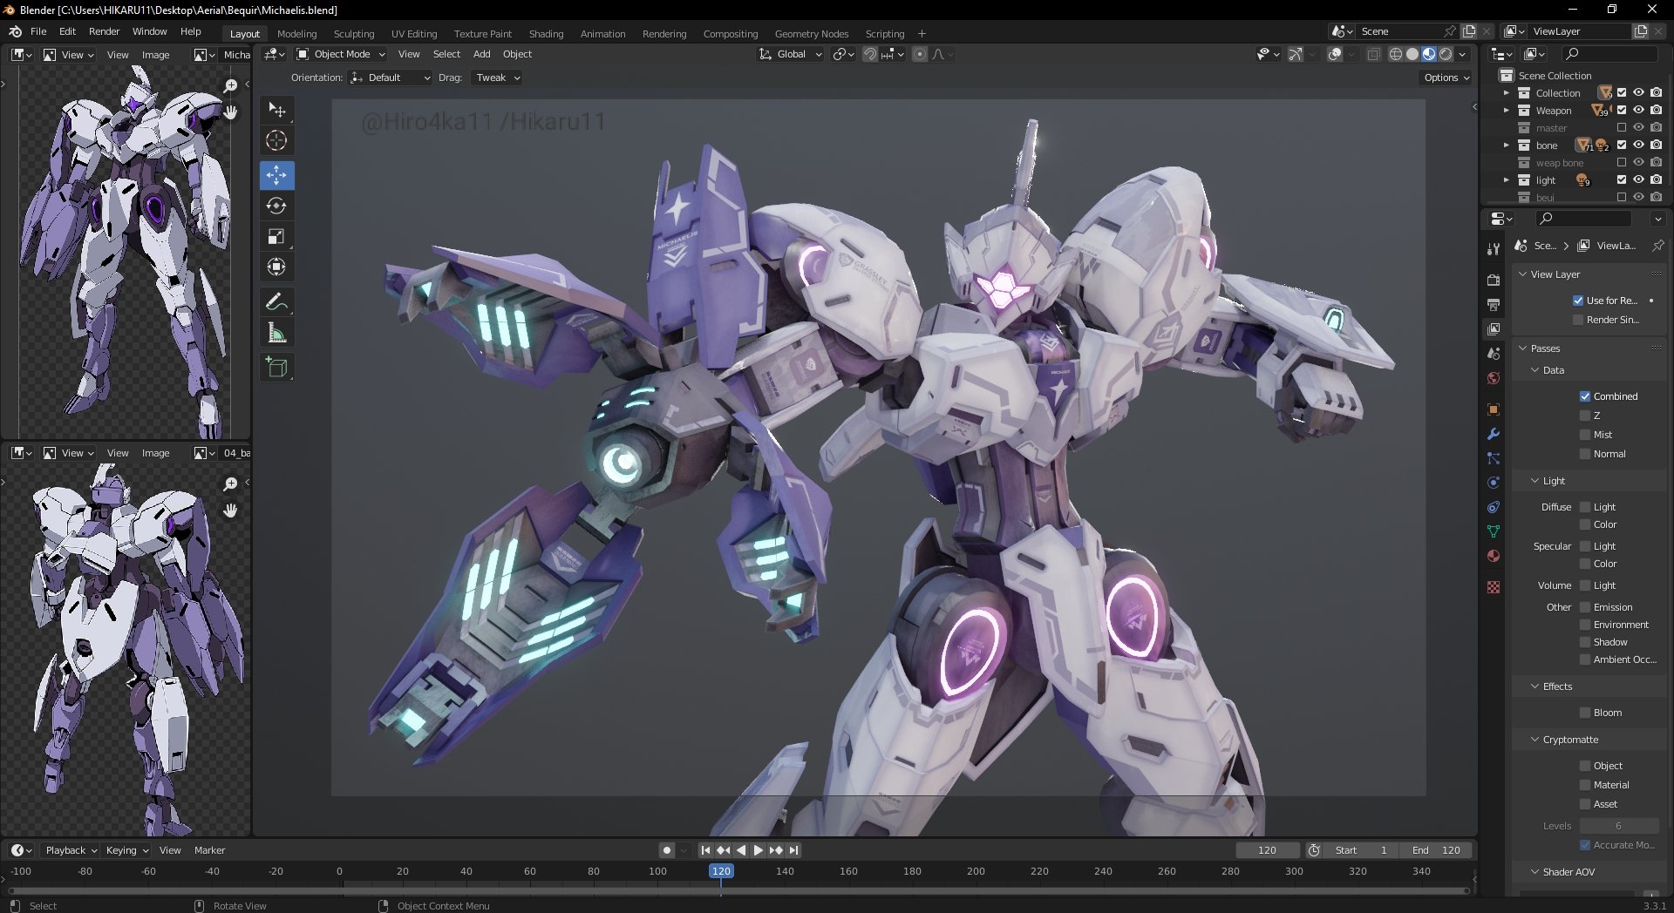Open the Drag Tweak dropdown
The image size is (1674, 913).
[x=497, y=78]
